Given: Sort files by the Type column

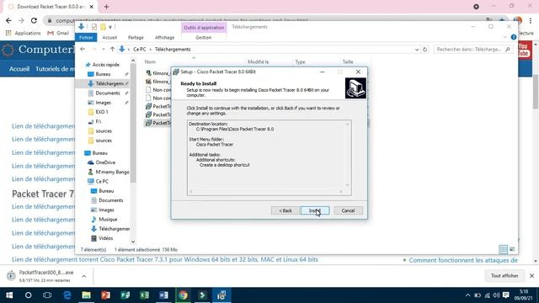Looking at the screenshot, I should pyautogui.click(x=300, y=61).
